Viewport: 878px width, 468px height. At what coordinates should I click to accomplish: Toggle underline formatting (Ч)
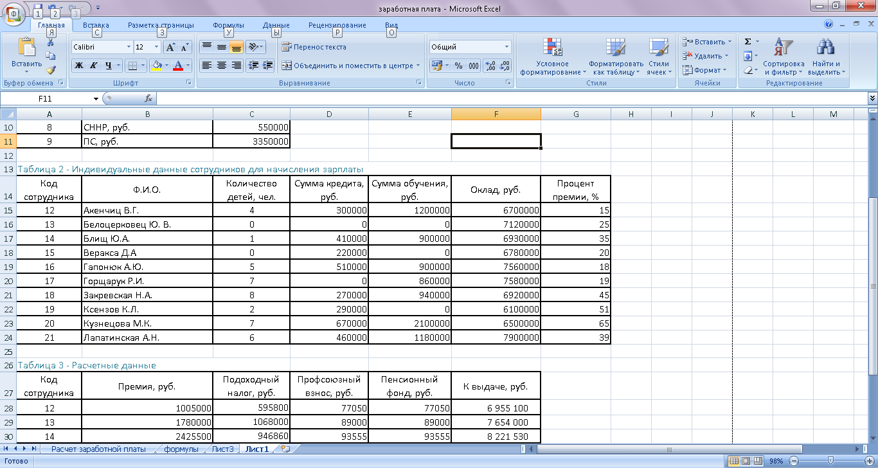109,66
